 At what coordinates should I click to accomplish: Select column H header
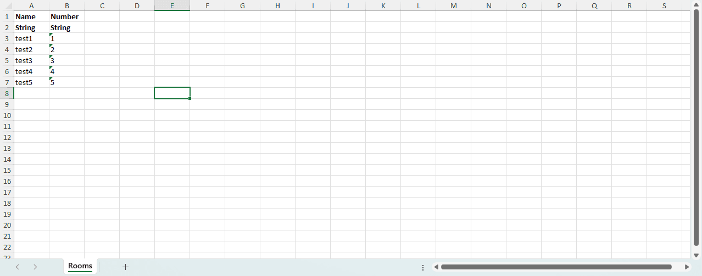pos(277,5)
